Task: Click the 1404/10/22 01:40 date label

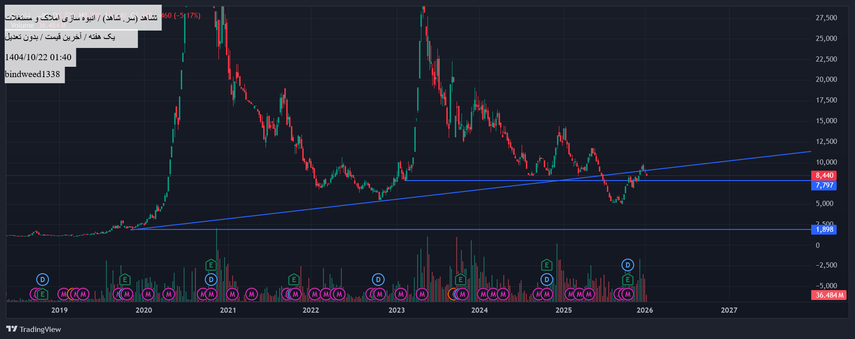Action: [38, 57]
